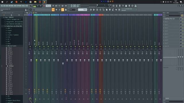The height and width of the screenshot is (103, 184).
Task: Click the Stop transport button
Action: pos(41,6)
